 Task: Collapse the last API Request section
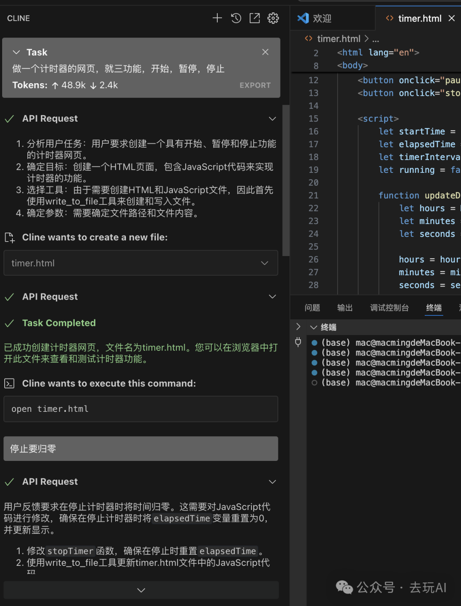point(272,482)
